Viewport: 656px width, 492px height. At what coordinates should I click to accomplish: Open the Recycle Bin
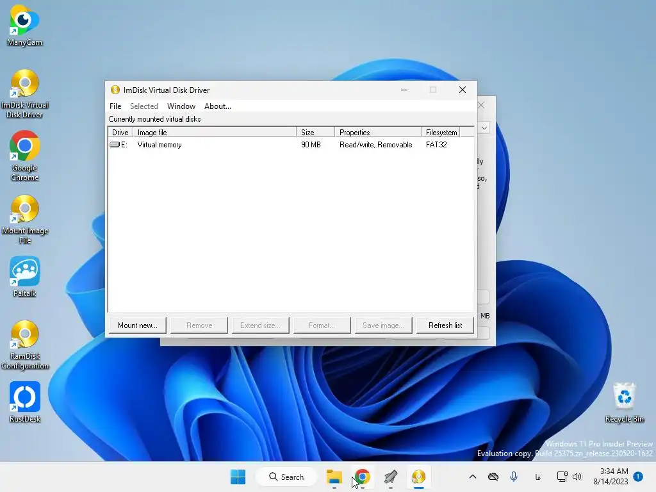coord(624,402)
